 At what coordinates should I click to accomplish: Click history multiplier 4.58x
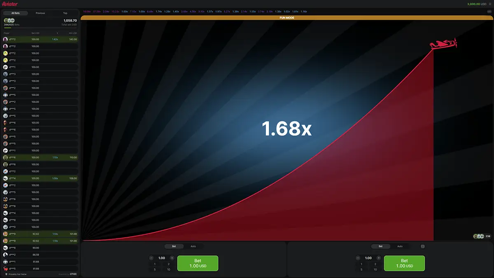click(193, 12)
